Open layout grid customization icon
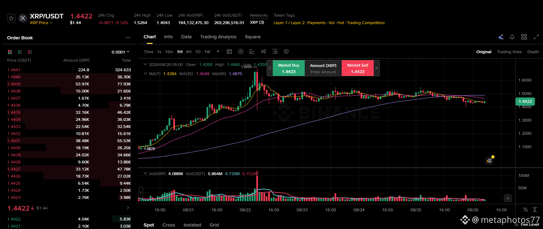Viewport: 543px width, 229px height. [524, 37]
